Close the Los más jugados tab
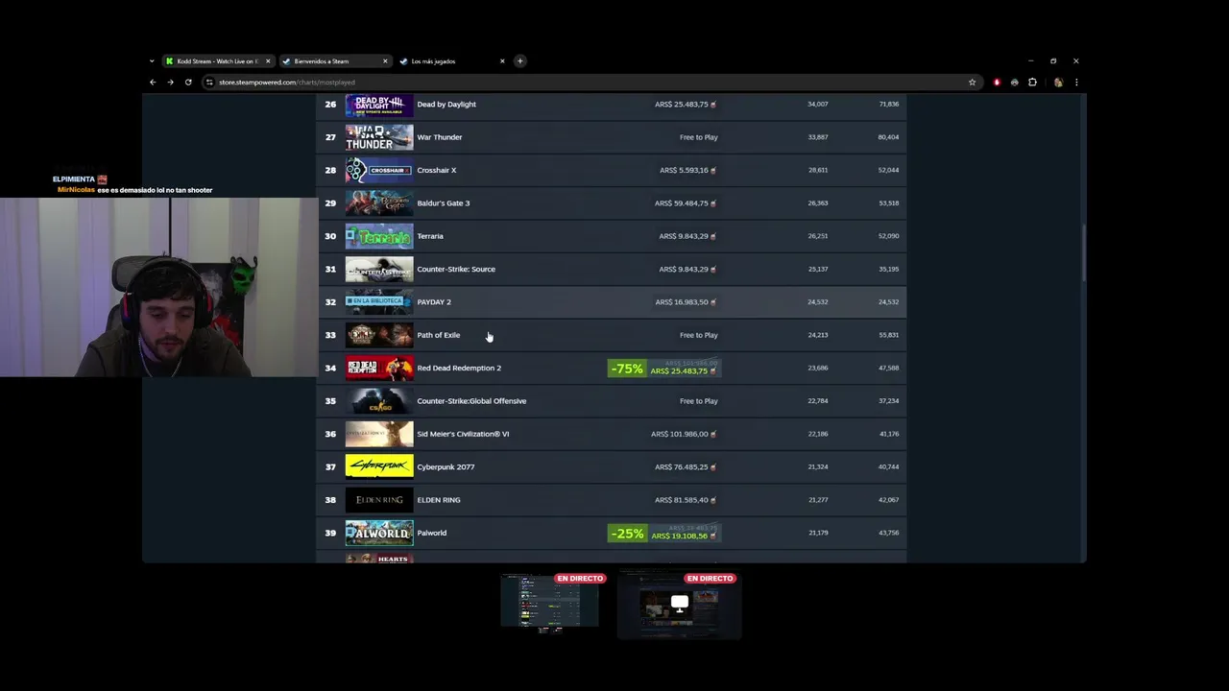1229x691 pixels. pos(502,61)
